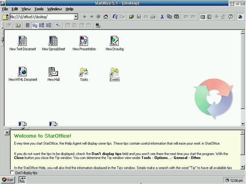Toggle the Help Agent question-mark icon
Image resolution: width=246 pixels, height=184 pixels.
231,17
